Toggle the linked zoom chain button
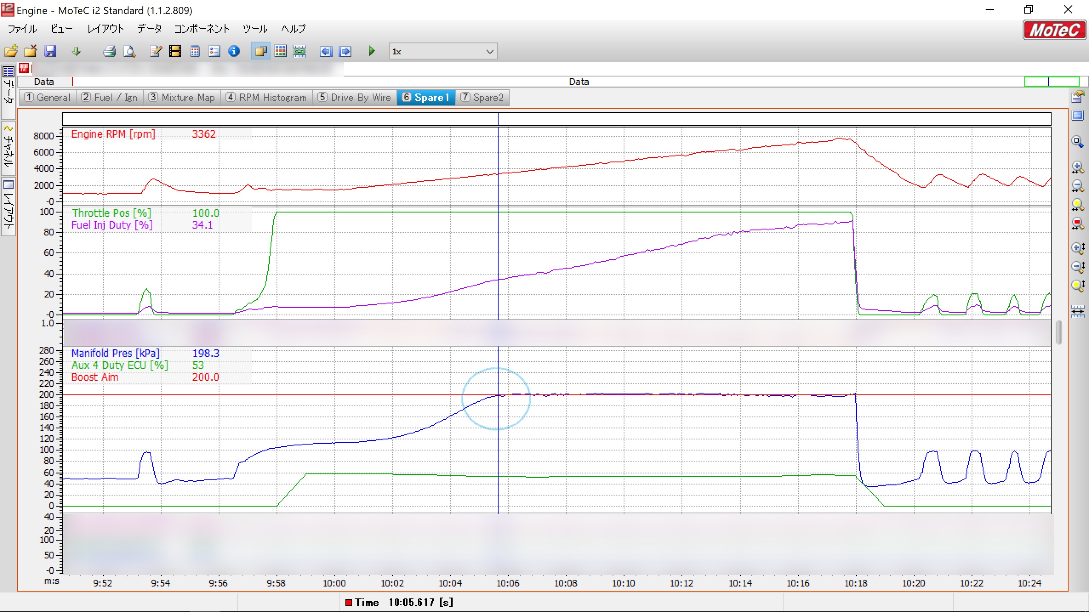1089x612 pixels. click(299, 51)
